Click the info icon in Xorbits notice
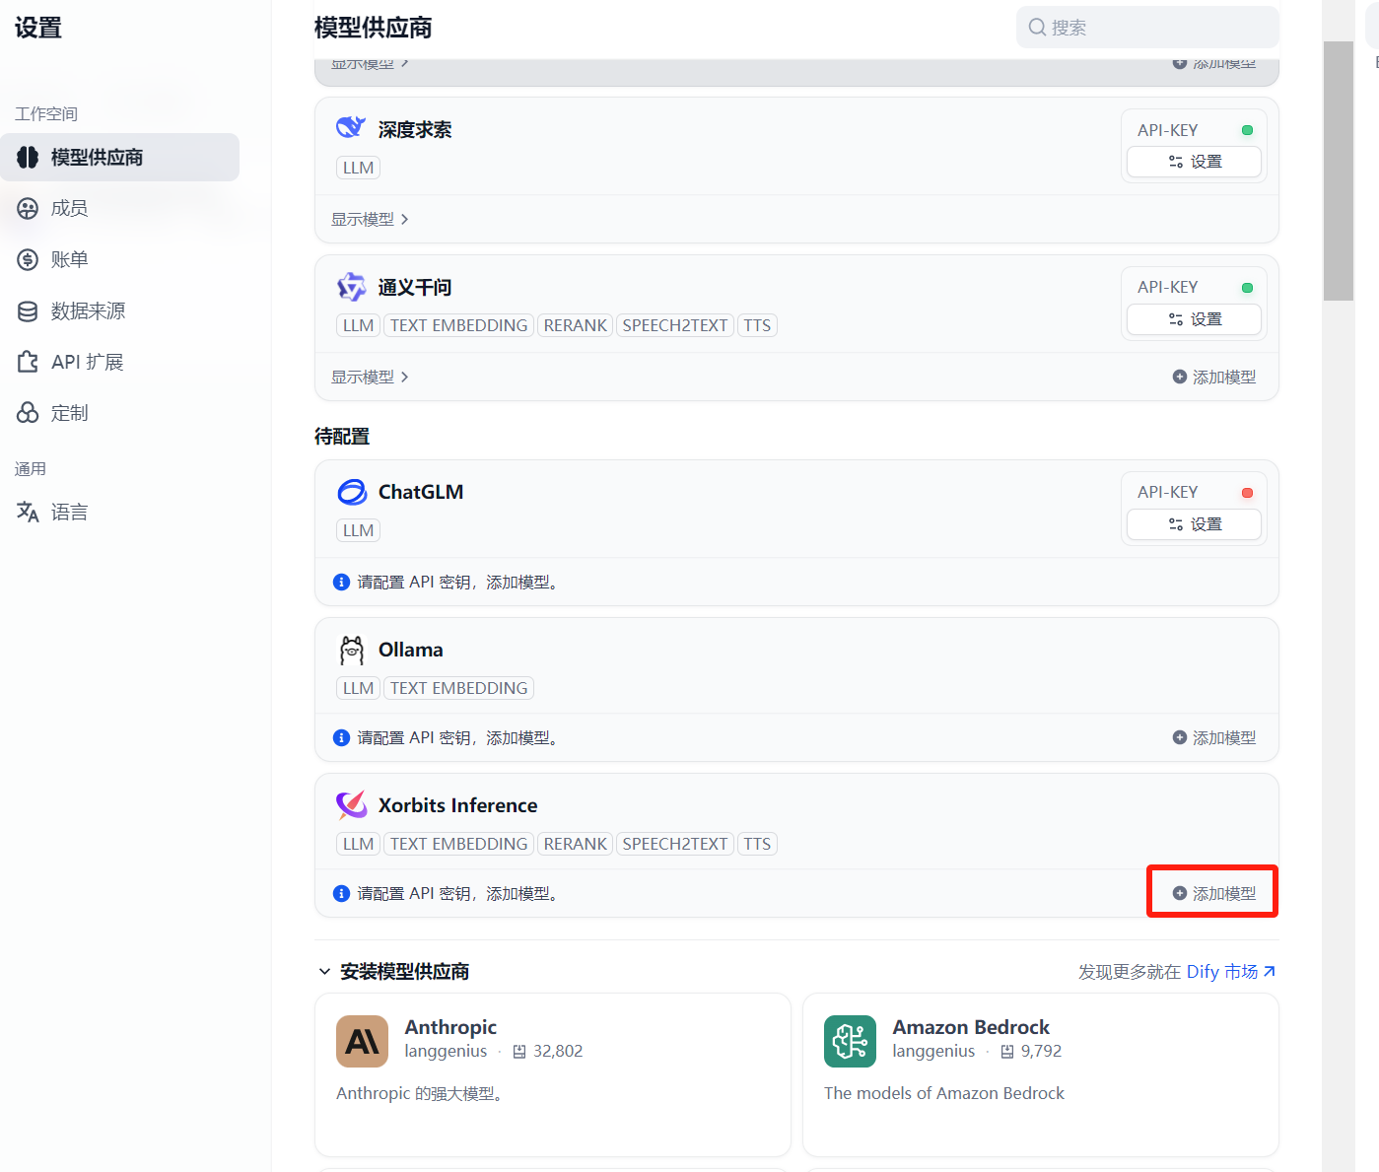Image resolution: width=1379 pixels, height=1172 pixels. pyautogui.click(x=341, y=893)
